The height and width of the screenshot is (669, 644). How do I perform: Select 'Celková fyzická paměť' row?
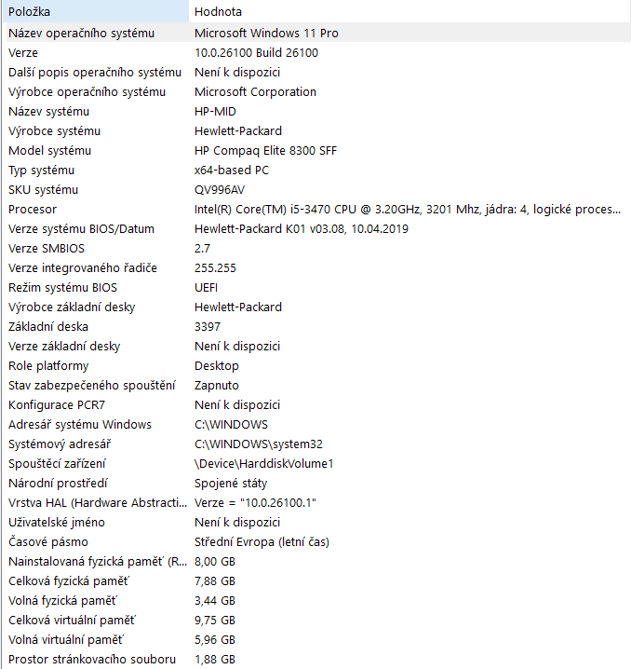tap(316, 582)
